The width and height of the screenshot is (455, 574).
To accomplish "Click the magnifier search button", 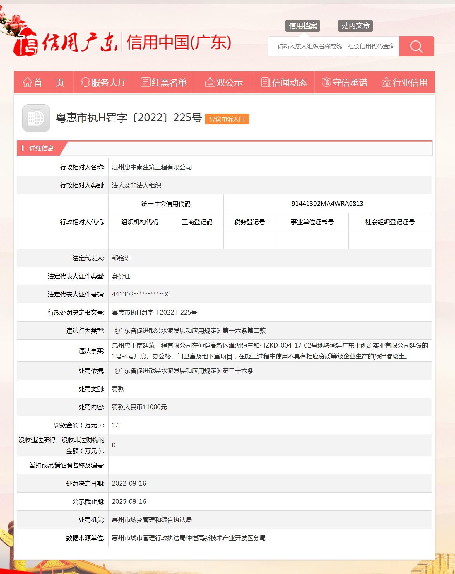I will coord(417,46).
